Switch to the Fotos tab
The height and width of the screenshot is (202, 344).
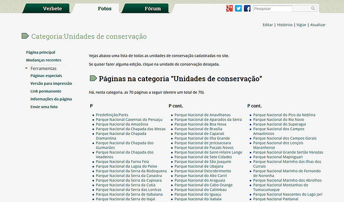96,8
